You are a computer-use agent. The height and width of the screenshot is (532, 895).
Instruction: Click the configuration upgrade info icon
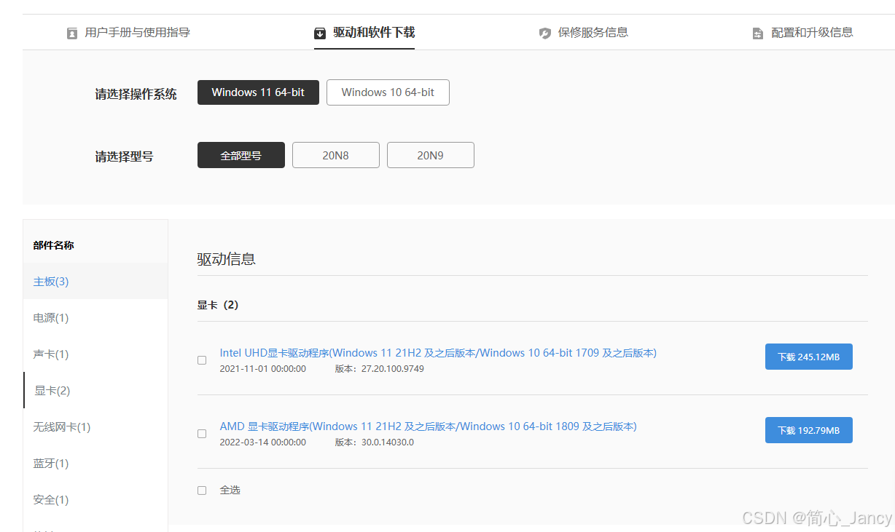(758, 33)
